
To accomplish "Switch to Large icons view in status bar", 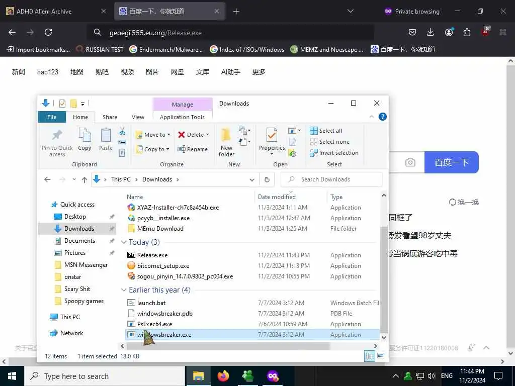I will pos(381,356).
